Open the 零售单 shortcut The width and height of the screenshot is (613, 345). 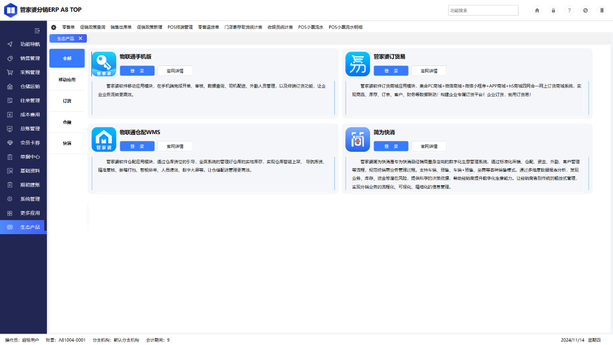69,27
